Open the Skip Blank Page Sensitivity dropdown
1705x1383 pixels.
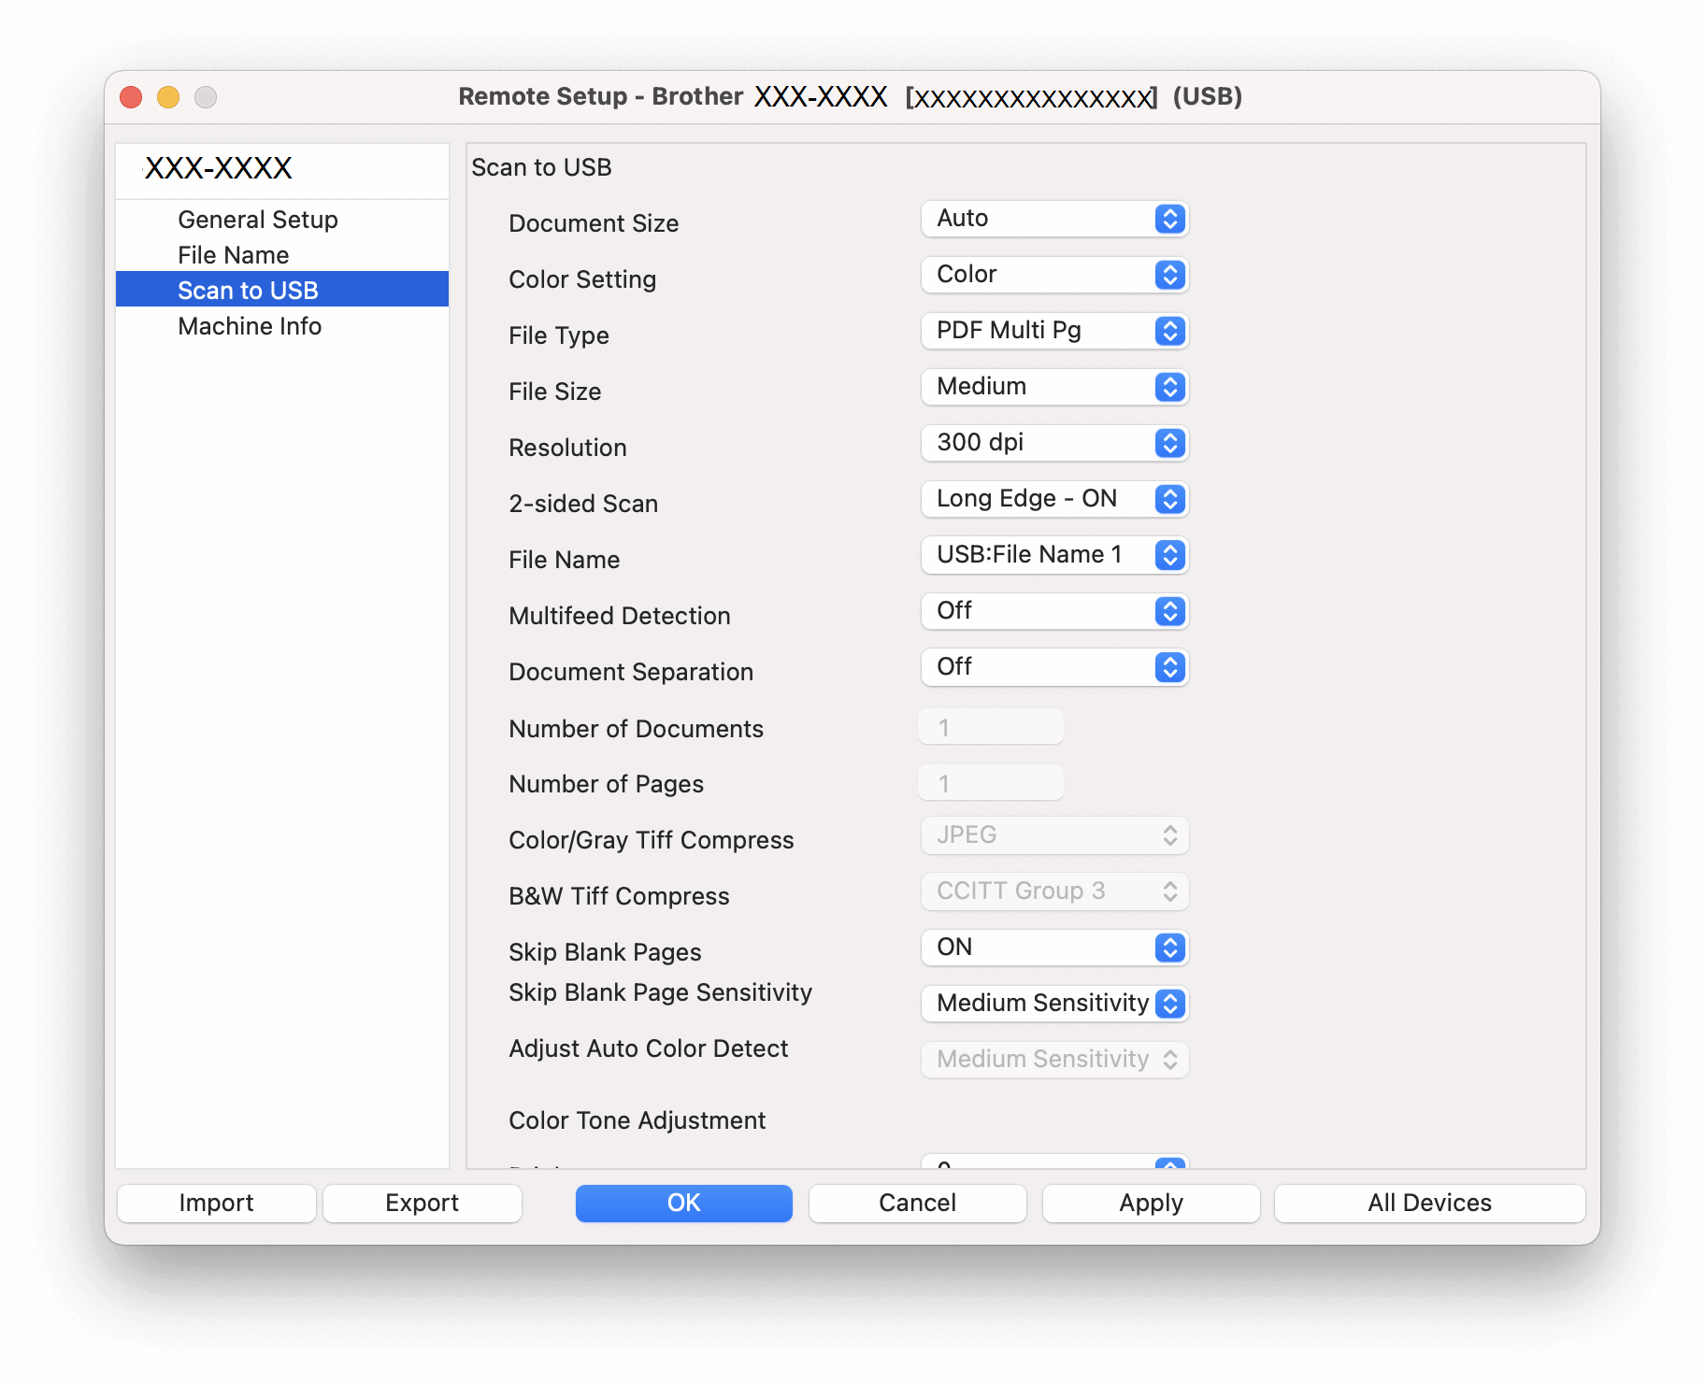click(1054, 1004)
